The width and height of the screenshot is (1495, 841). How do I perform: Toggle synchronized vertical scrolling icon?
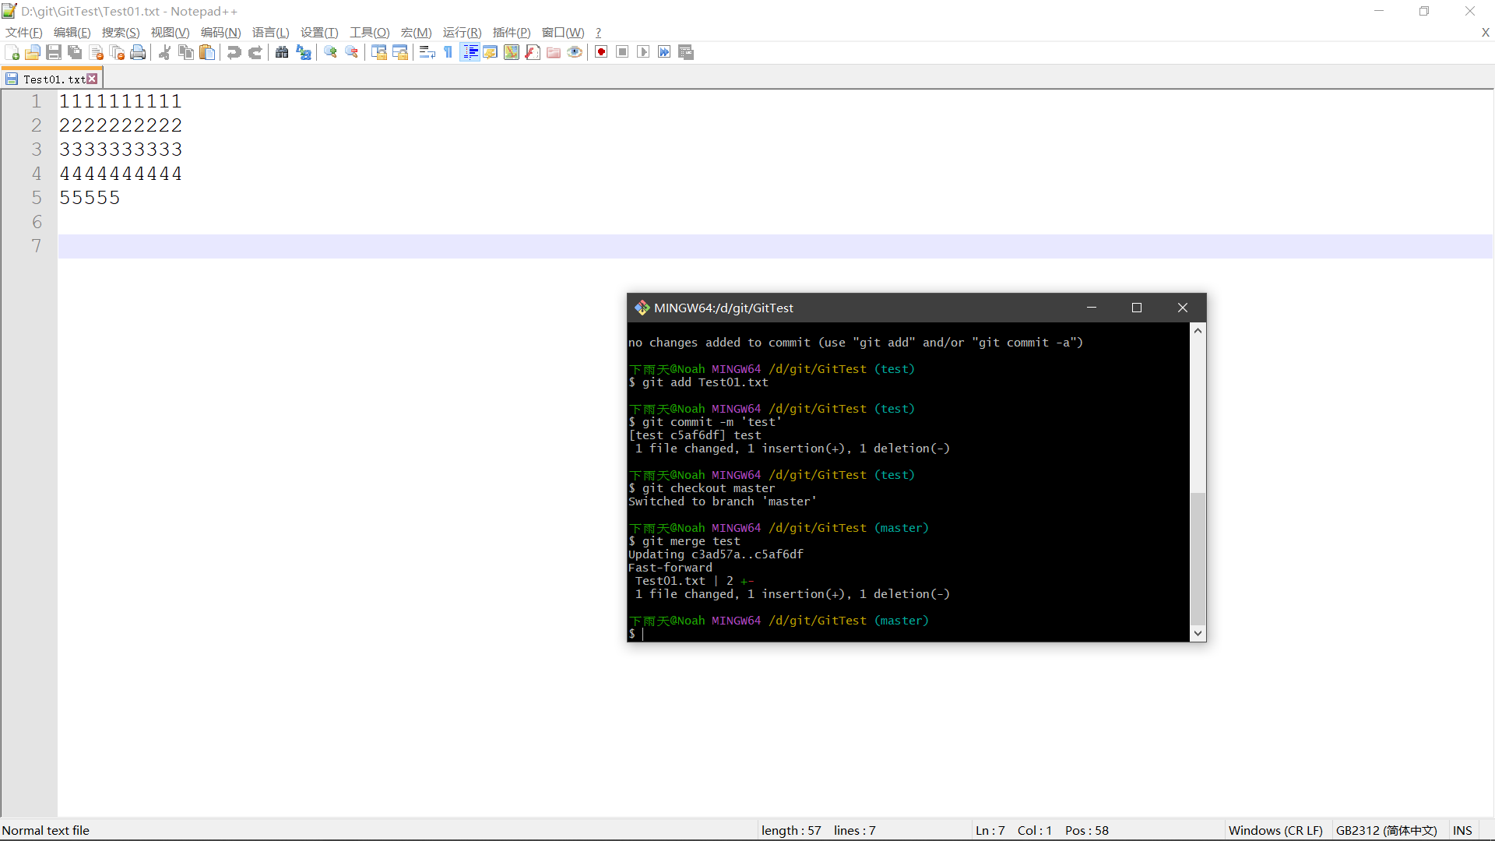pyautogui.click(x=378, y=52)
